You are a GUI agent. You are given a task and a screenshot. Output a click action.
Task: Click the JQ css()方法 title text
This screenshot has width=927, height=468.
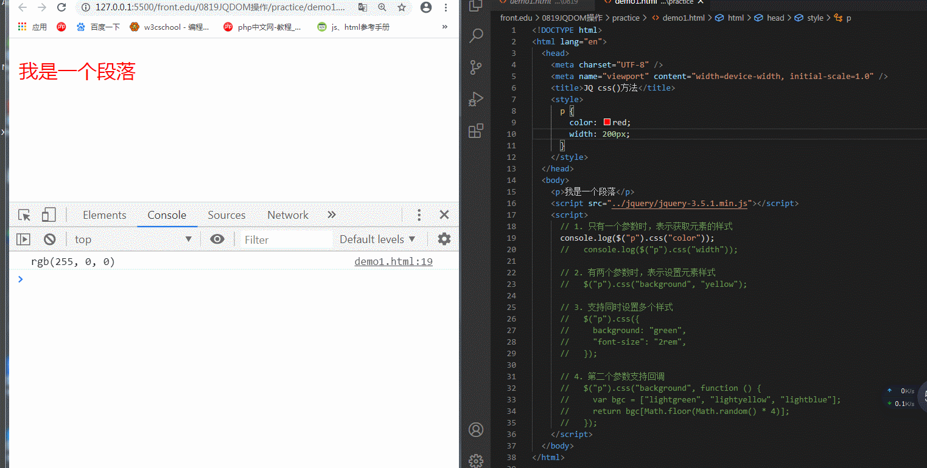610,88
